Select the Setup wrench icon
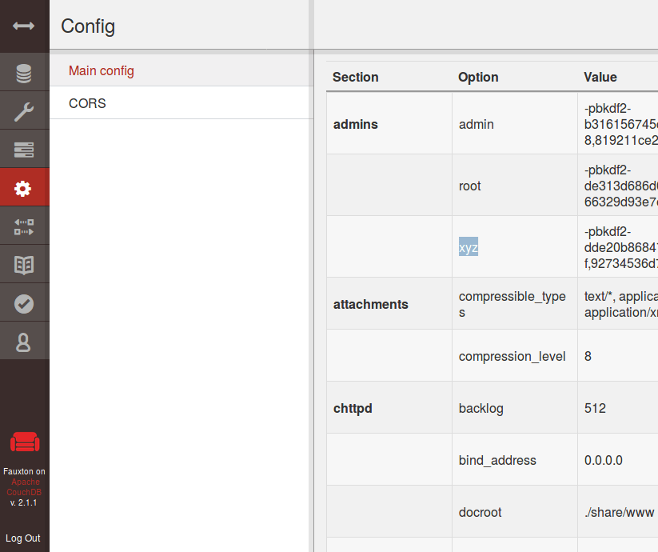 [25, 110]
